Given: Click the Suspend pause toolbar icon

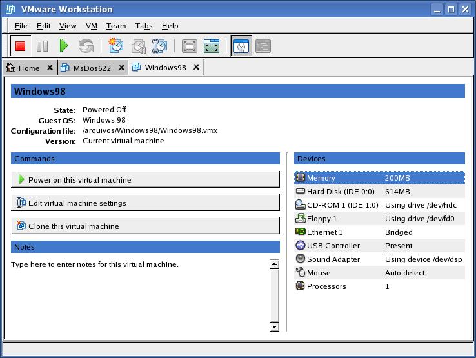Looking at the screenshot, I should pos(42,46).
